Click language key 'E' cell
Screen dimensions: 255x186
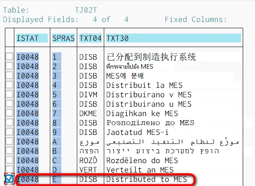click(x=56, y=179)
